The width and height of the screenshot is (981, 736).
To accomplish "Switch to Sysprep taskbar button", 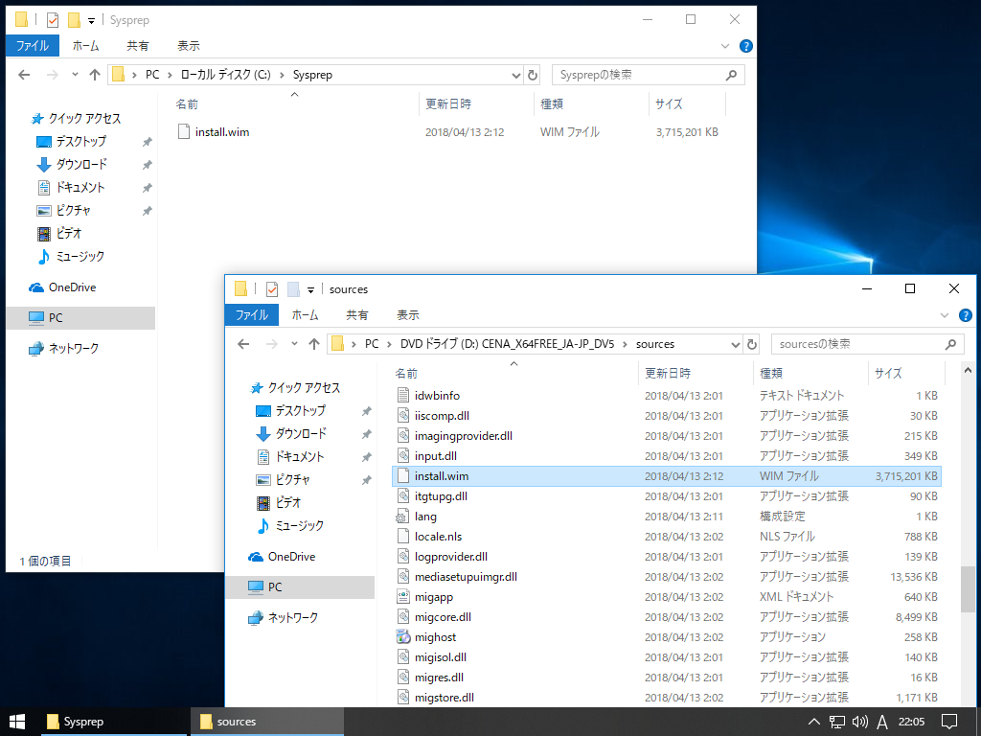I will point(115,722).
